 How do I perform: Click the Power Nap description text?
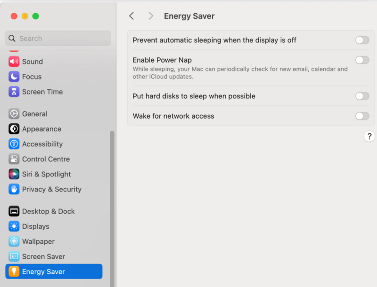(240, 73)
